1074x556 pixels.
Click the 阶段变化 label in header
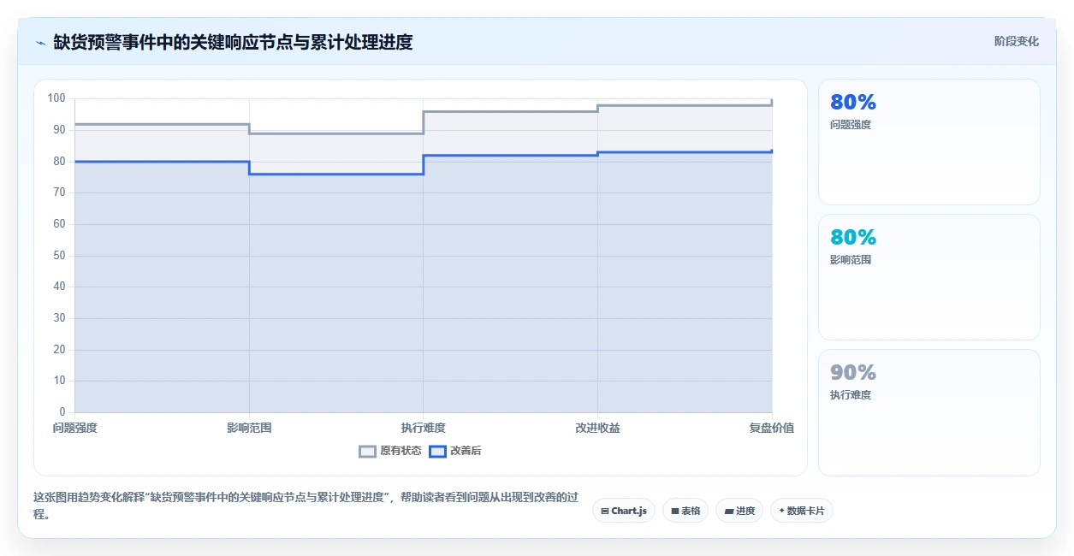pos(1017,41)
